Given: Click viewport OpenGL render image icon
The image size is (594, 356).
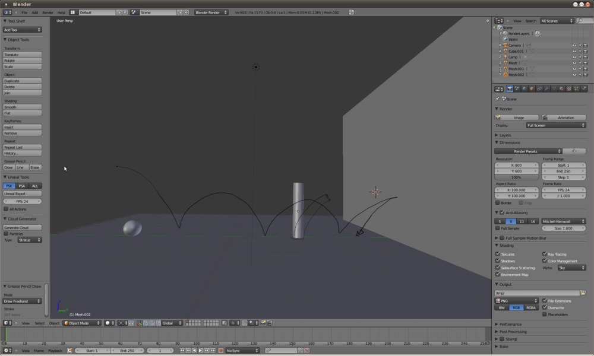Looking at the screenshot, I should coord(263,323).
